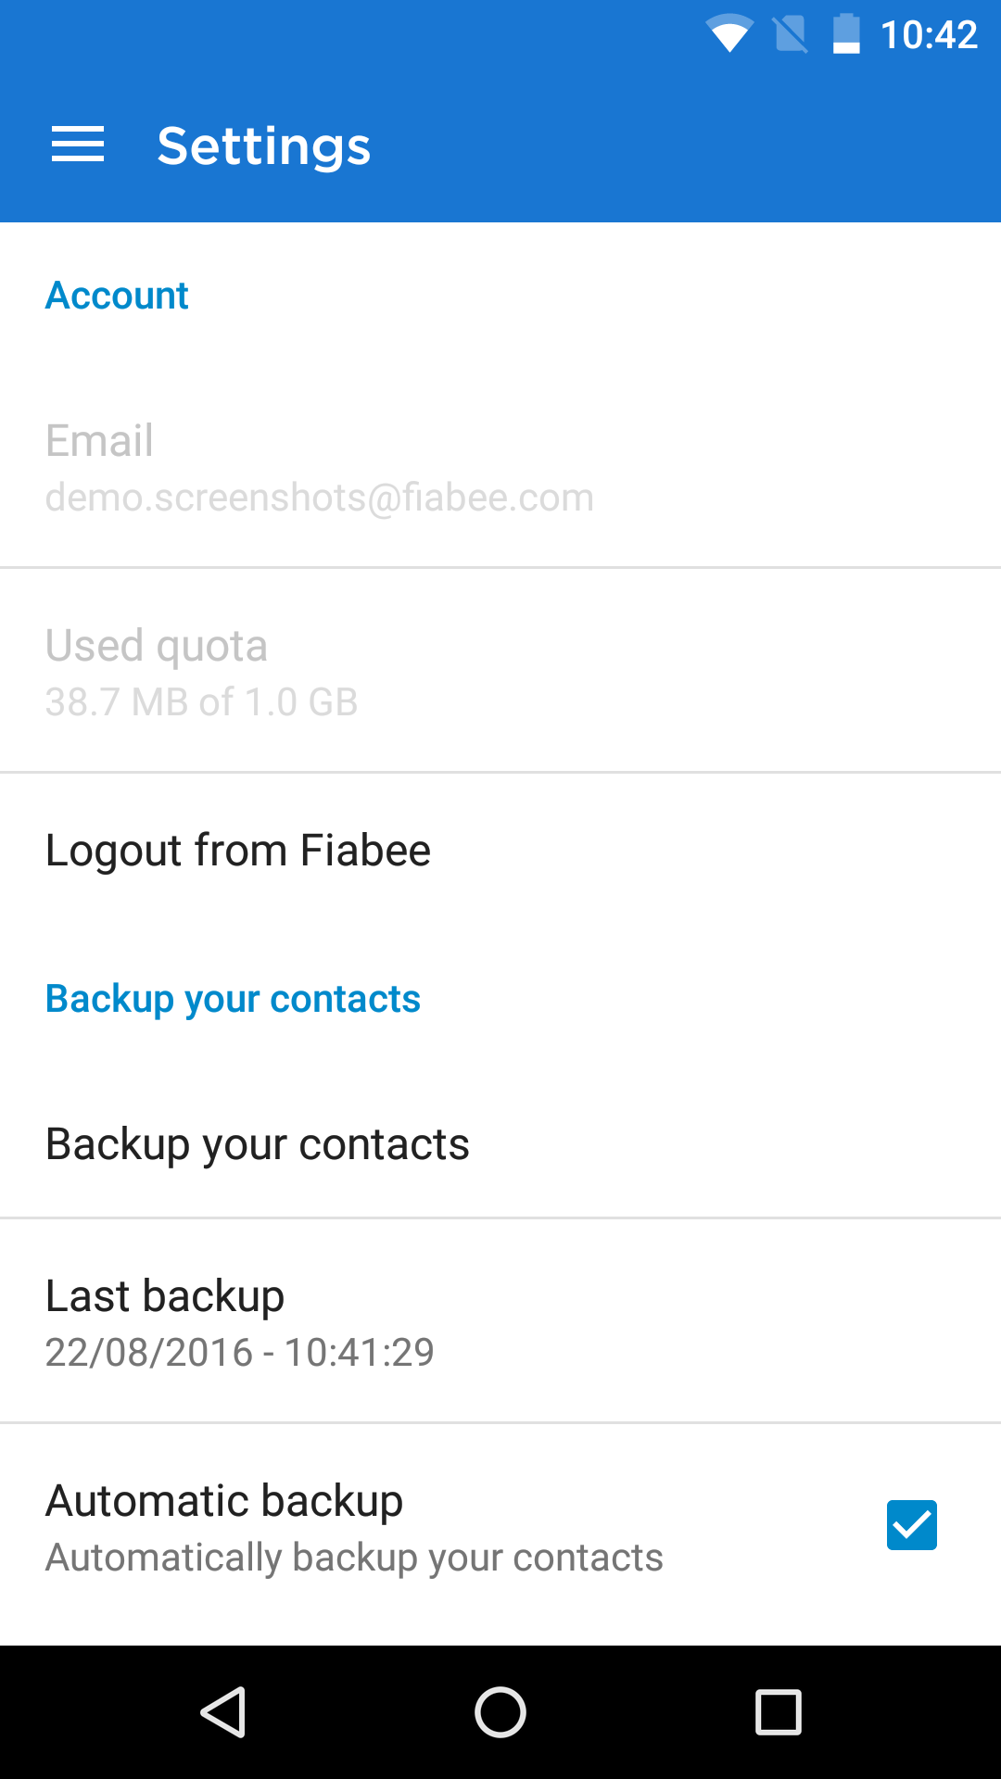Tap the Settings title text
Screen dimensions: 1001x1779
(x=264, y=146)
